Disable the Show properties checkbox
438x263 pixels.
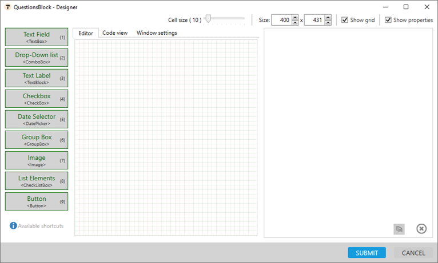[x=388, y=20]
